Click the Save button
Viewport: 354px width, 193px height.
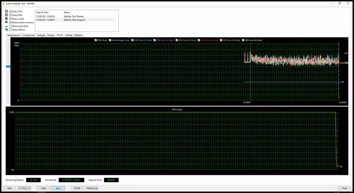(x=58, y=188)
